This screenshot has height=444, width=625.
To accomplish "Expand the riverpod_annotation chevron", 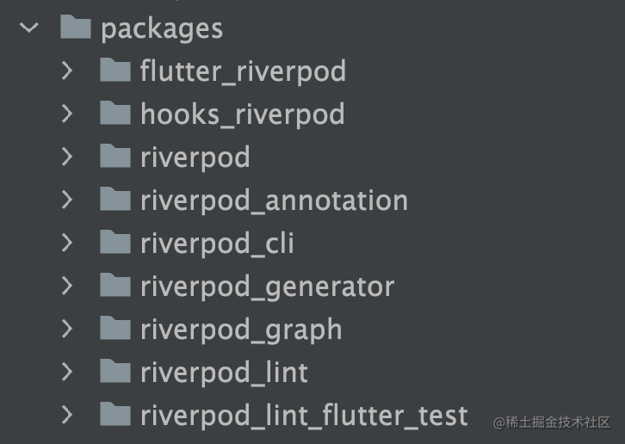I will [x=67, y=200].
